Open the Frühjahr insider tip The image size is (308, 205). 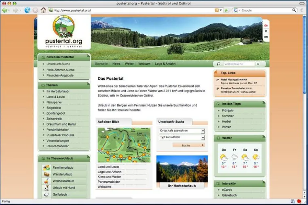point(228,111)
